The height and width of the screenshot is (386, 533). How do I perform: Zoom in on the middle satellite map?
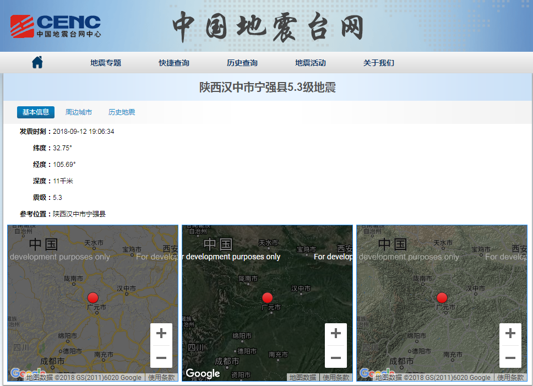(336, 334)
